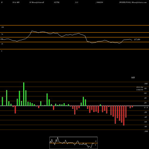Viewport: 149px width, 149px height.
Task: Click the "SI MunafaSutraR" header text
Action: (37, 2)
